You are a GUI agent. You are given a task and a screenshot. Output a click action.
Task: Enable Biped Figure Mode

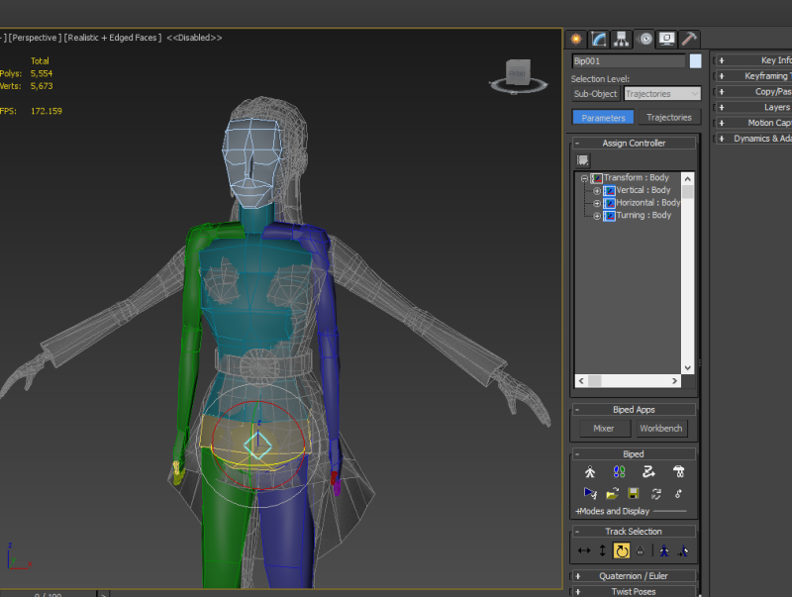pos(591,472)
